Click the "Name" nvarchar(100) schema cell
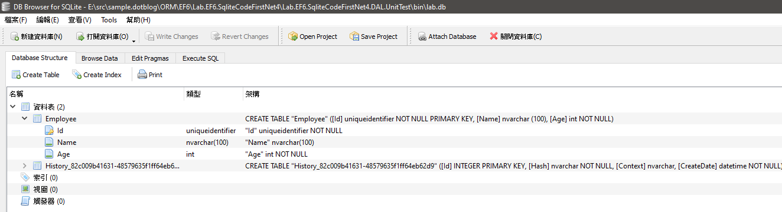Screen dimensions: 782x212 coord(279,143)
